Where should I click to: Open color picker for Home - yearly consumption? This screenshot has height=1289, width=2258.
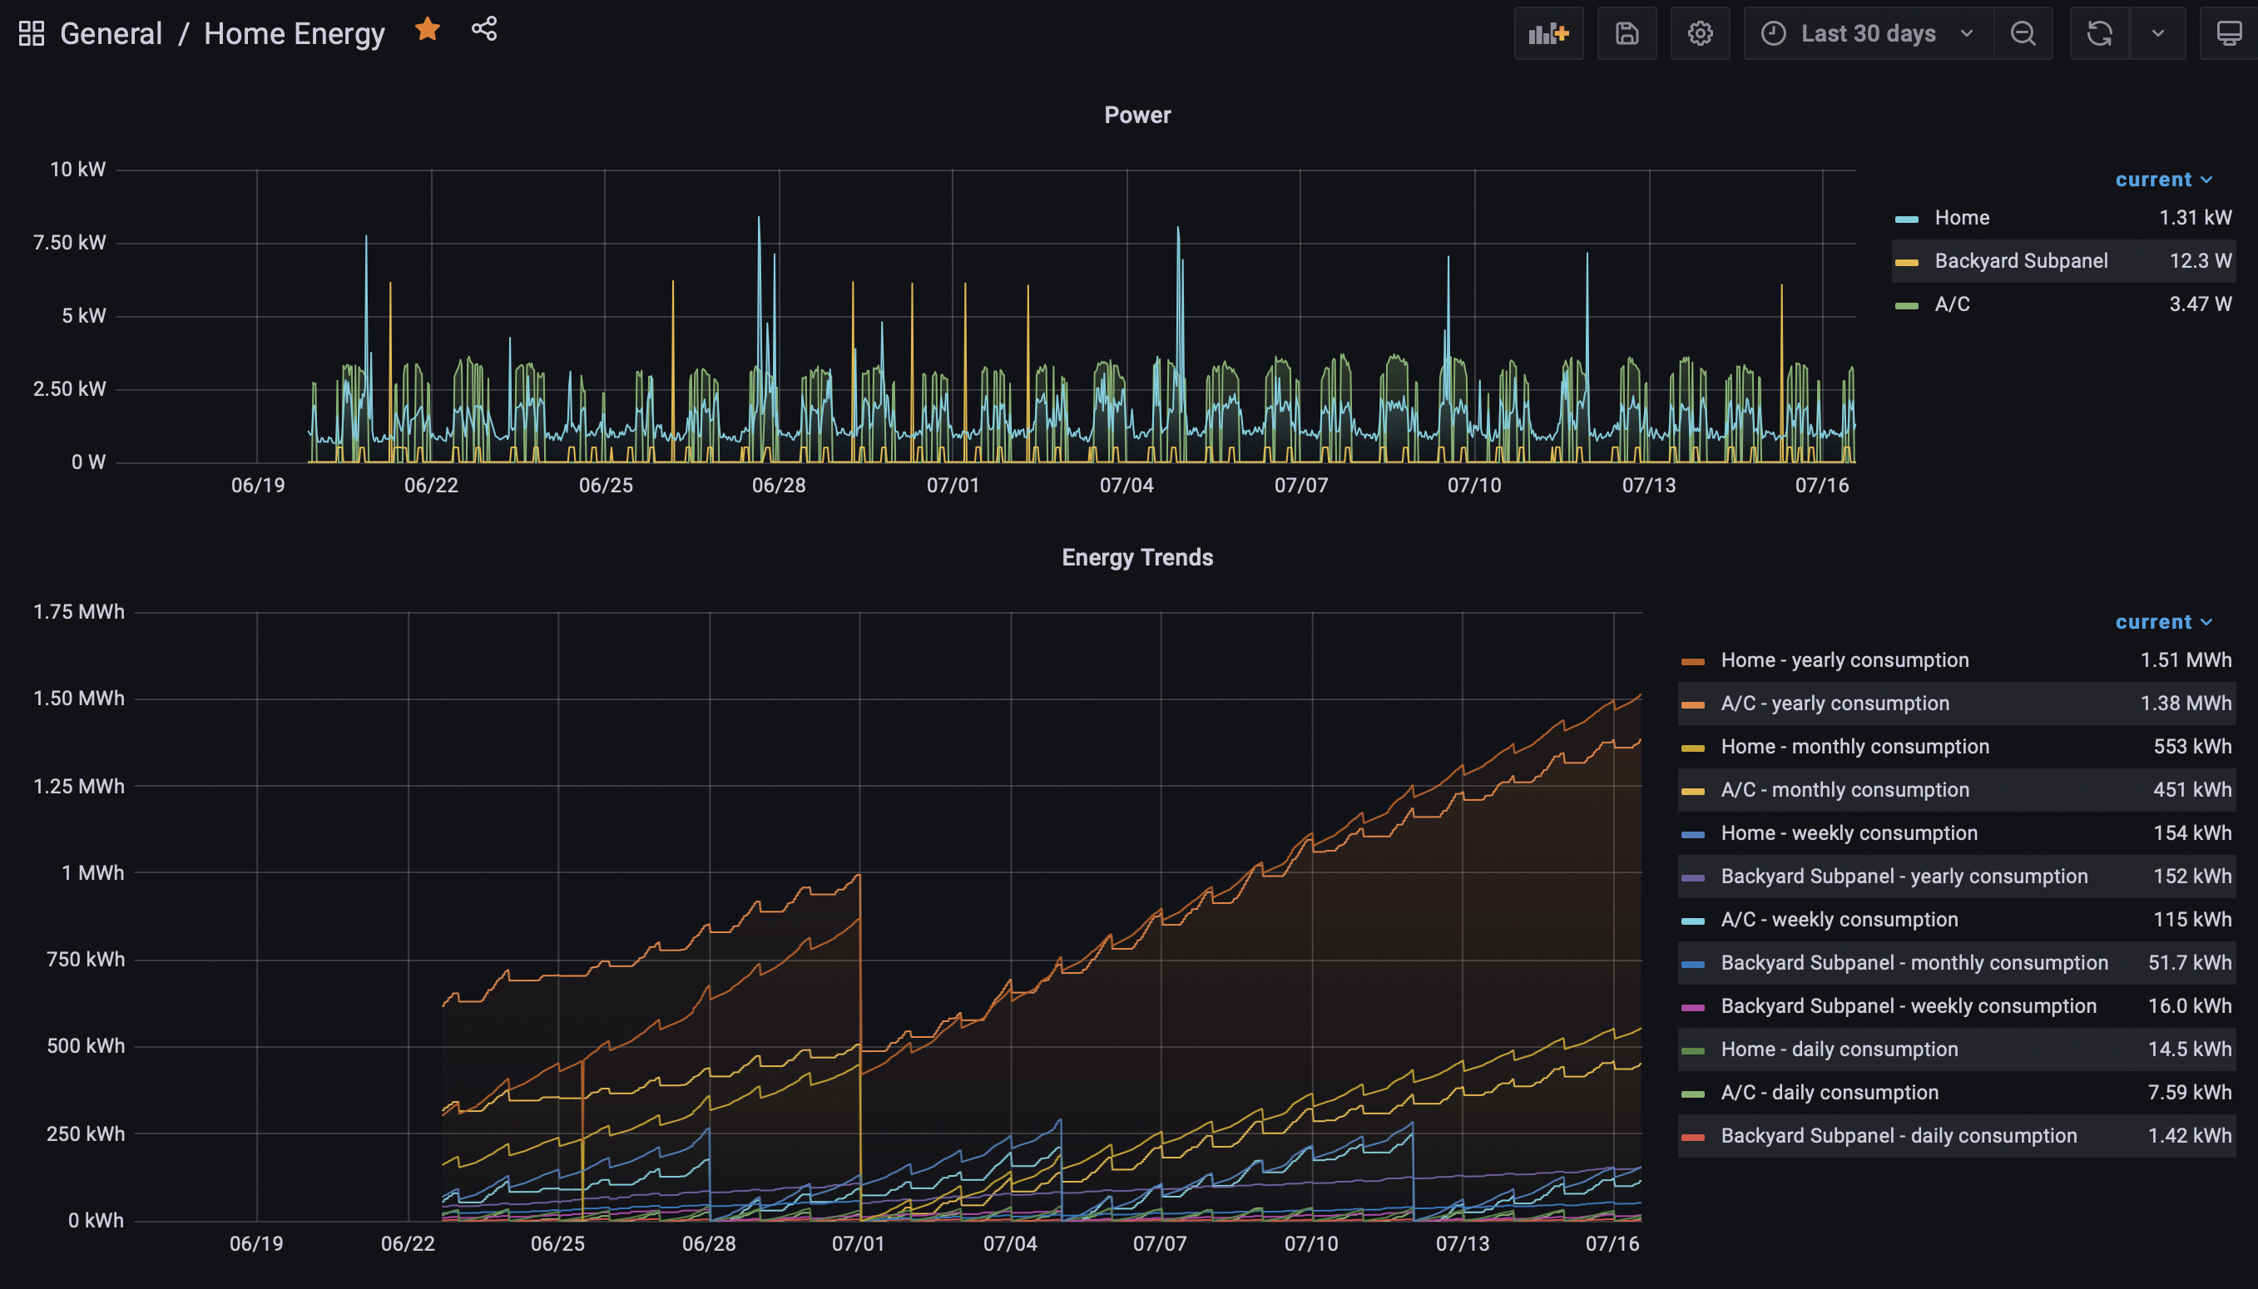[1693, 661]
